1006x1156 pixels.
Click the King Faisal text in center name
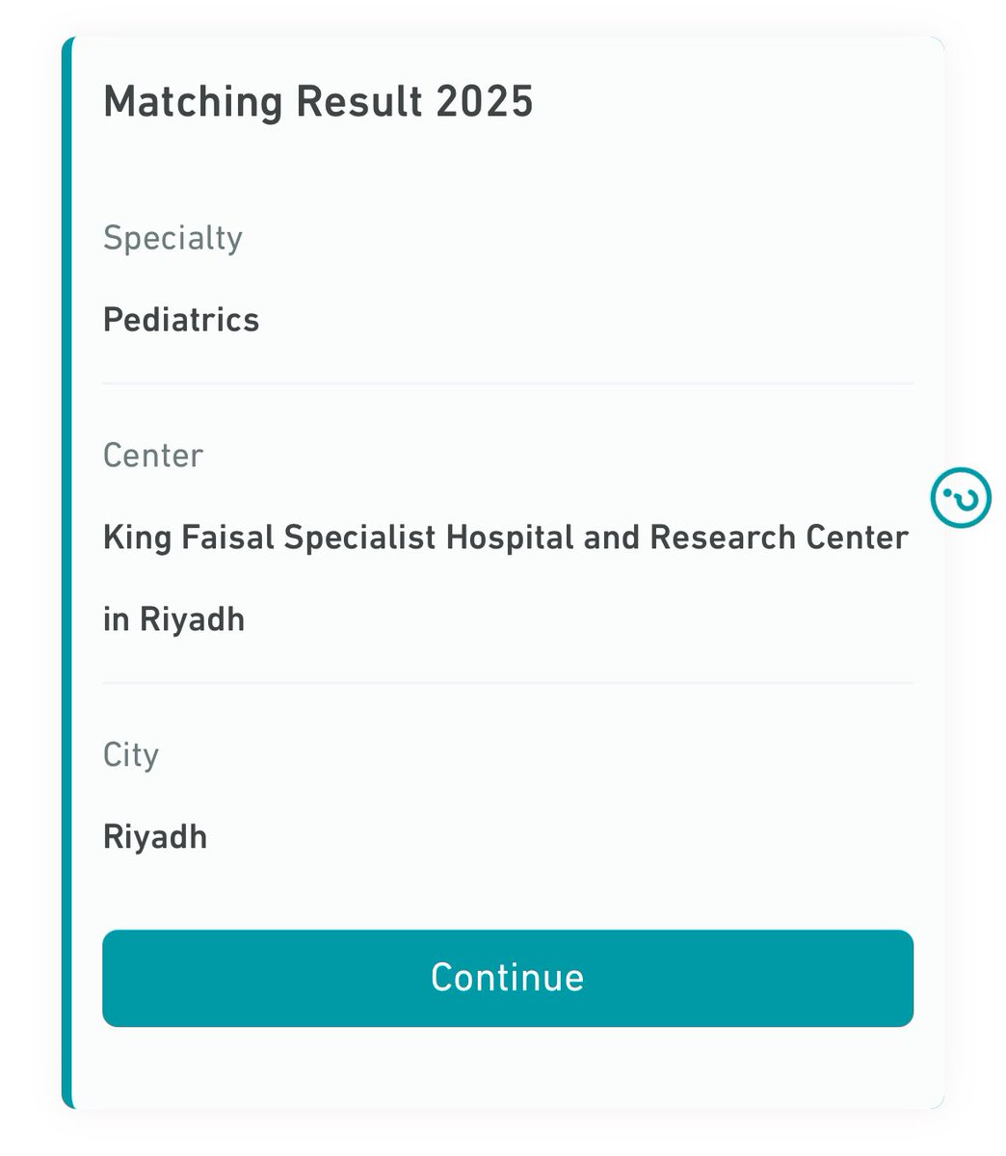pyautogui.click(x=188, y=538)
